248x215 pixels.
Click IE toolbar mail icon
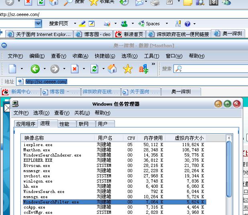coord(107,24)
